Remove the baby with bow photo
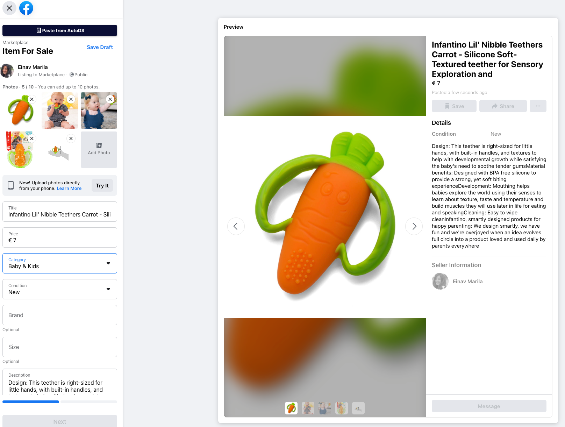 110,99
